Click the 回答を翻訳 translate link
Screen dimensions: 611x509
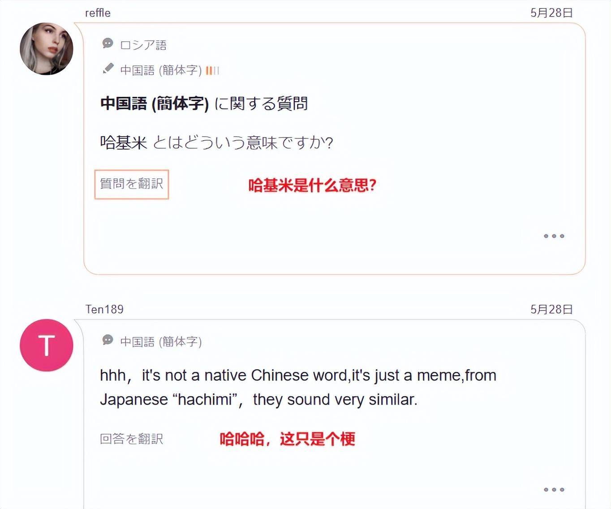132,439
